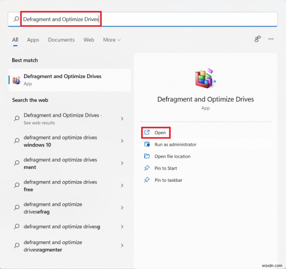This screenshot has width=286, height=269.
Task: Expand the More filter dropdown
Action: pos(112,40)
